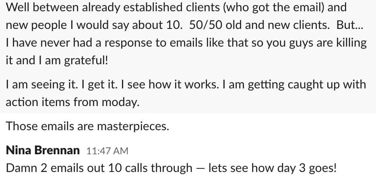This screenshot has height=180, width=376.
Task: Click the 11:47 AM message timestamp
Action: pos(107,151)
